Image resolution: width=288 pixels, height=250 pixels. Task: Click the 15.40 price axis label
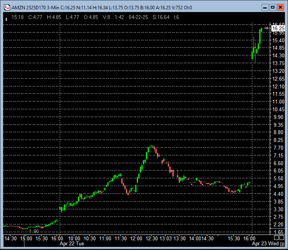coord(278,40)
